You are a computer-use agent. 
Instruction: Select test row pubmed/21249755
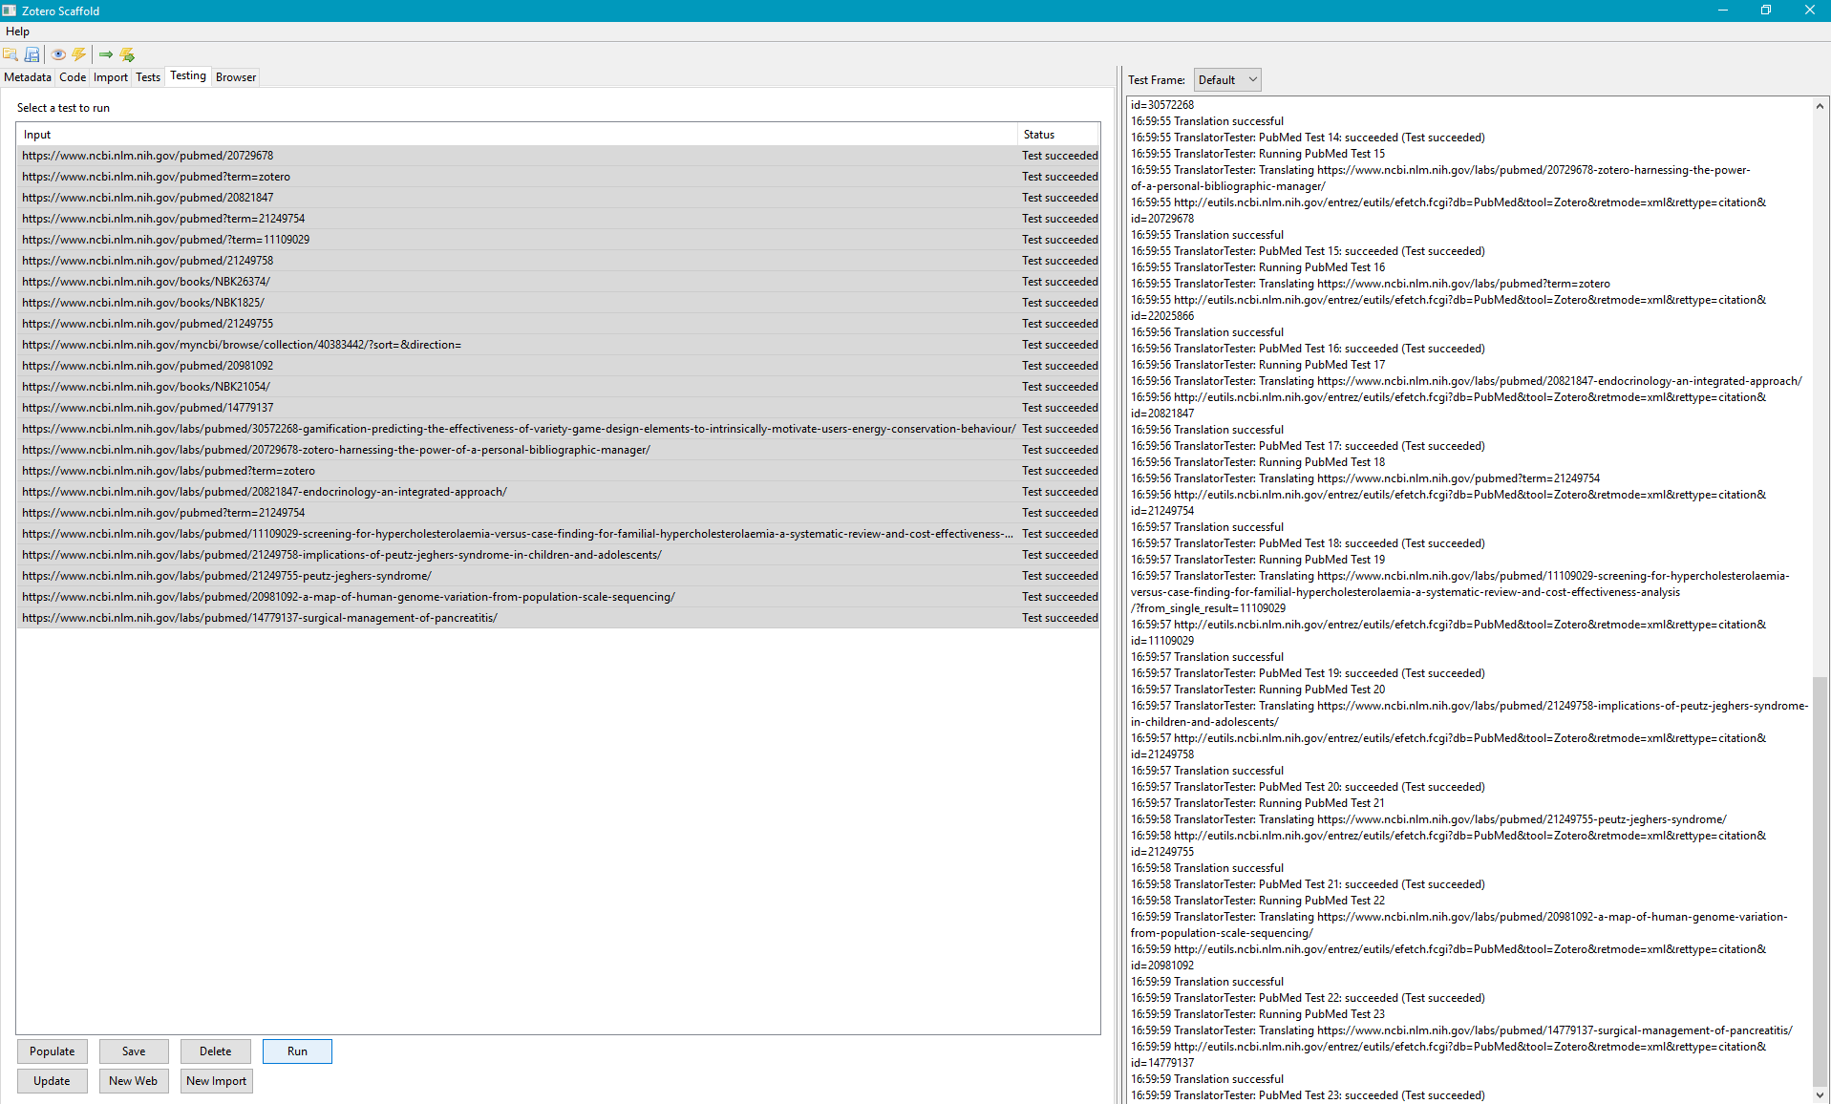point(559,324)
